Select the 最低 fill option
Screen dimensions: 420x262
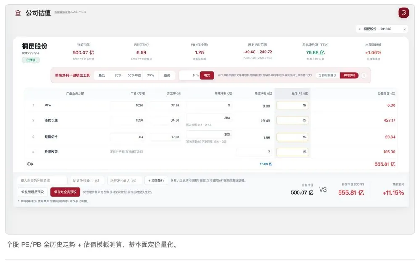pos(102,75)
